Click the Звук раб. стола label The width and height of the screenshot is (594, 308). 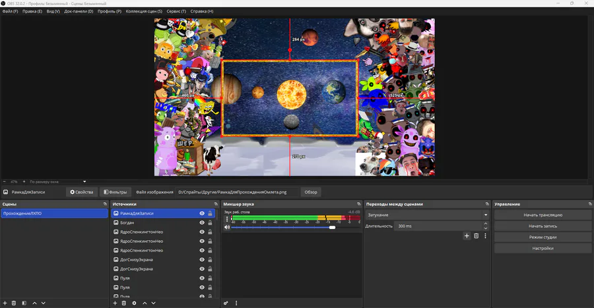[x=237, y=212]
